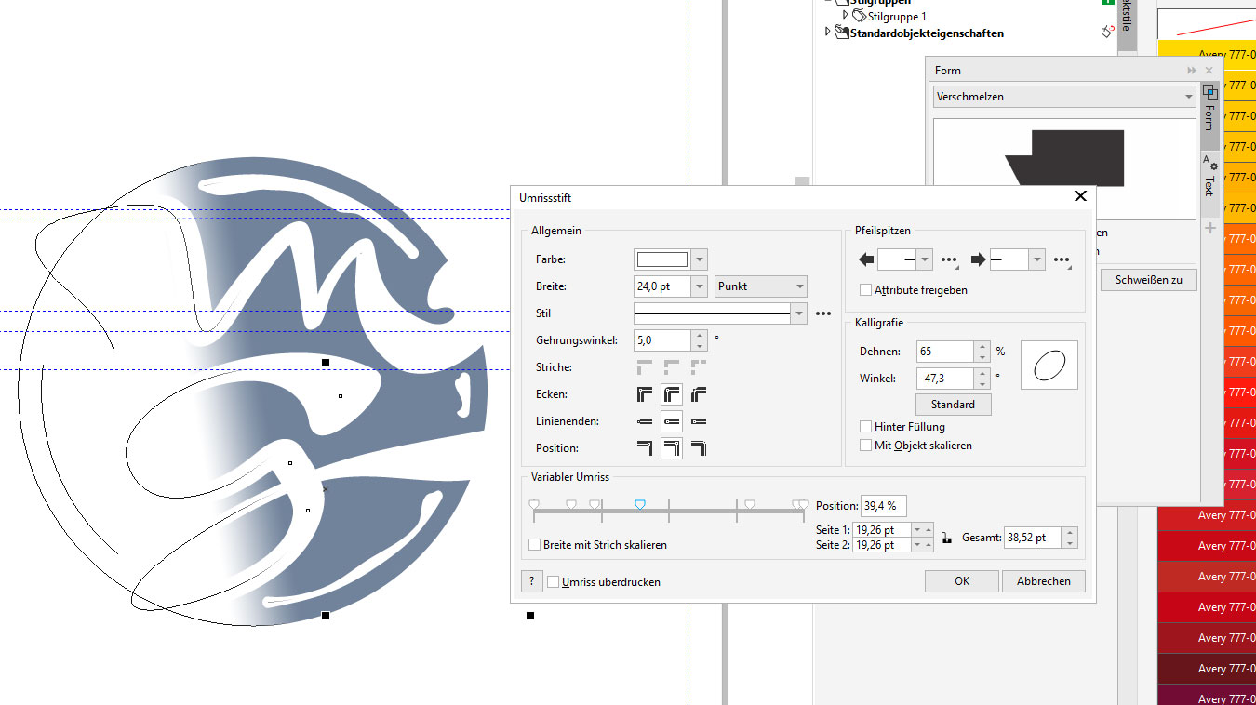The image size is (1256, 705).
Task: Click the bottom center selection handle on canvas
Action: tap(326, 615)
